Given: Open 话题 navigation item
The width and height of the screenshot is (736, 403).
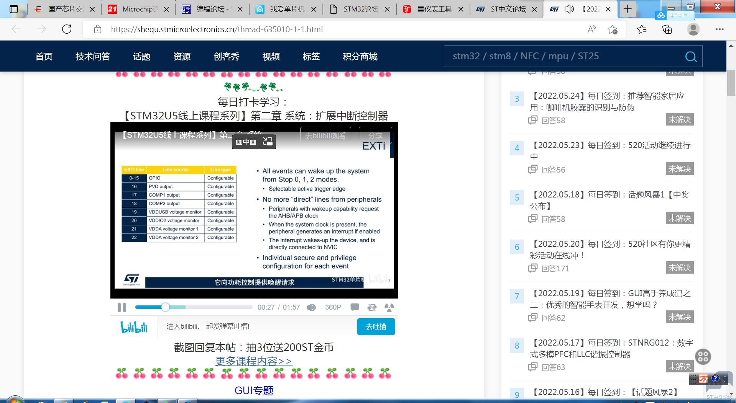Looking at the screenshot, I should 141,57.
